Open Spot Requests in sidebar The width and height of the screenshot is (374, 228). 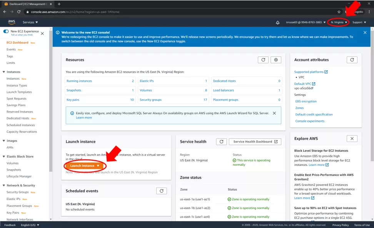tap(17, 98)
